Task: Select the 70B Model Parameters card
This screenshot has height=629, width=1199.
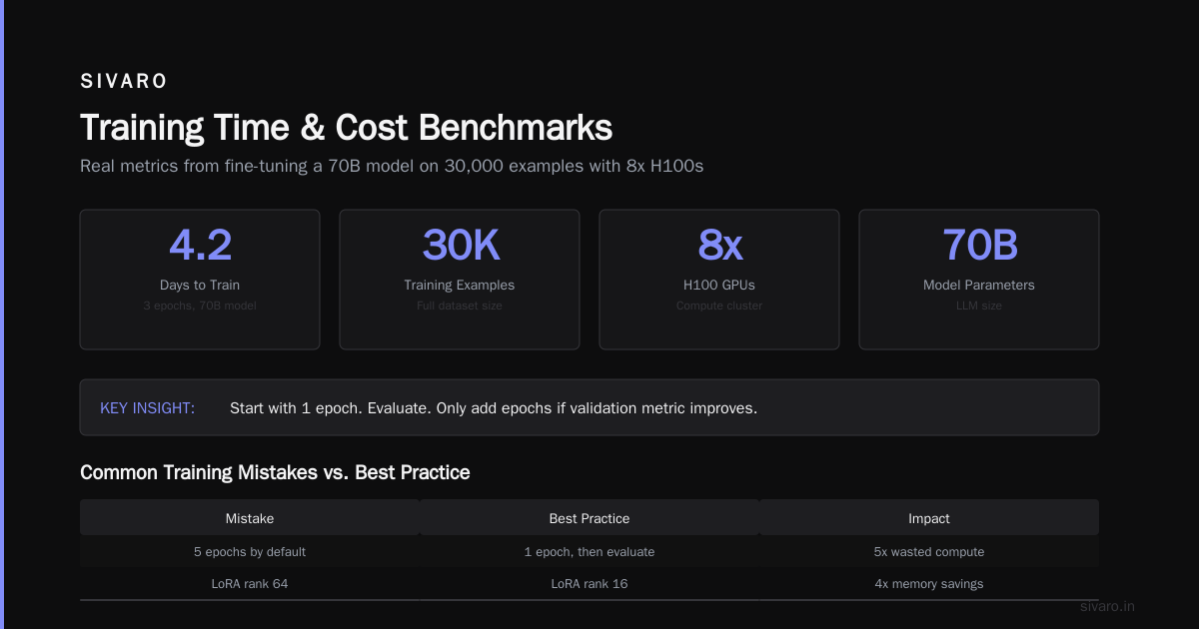Action: (x=979, y=280)
